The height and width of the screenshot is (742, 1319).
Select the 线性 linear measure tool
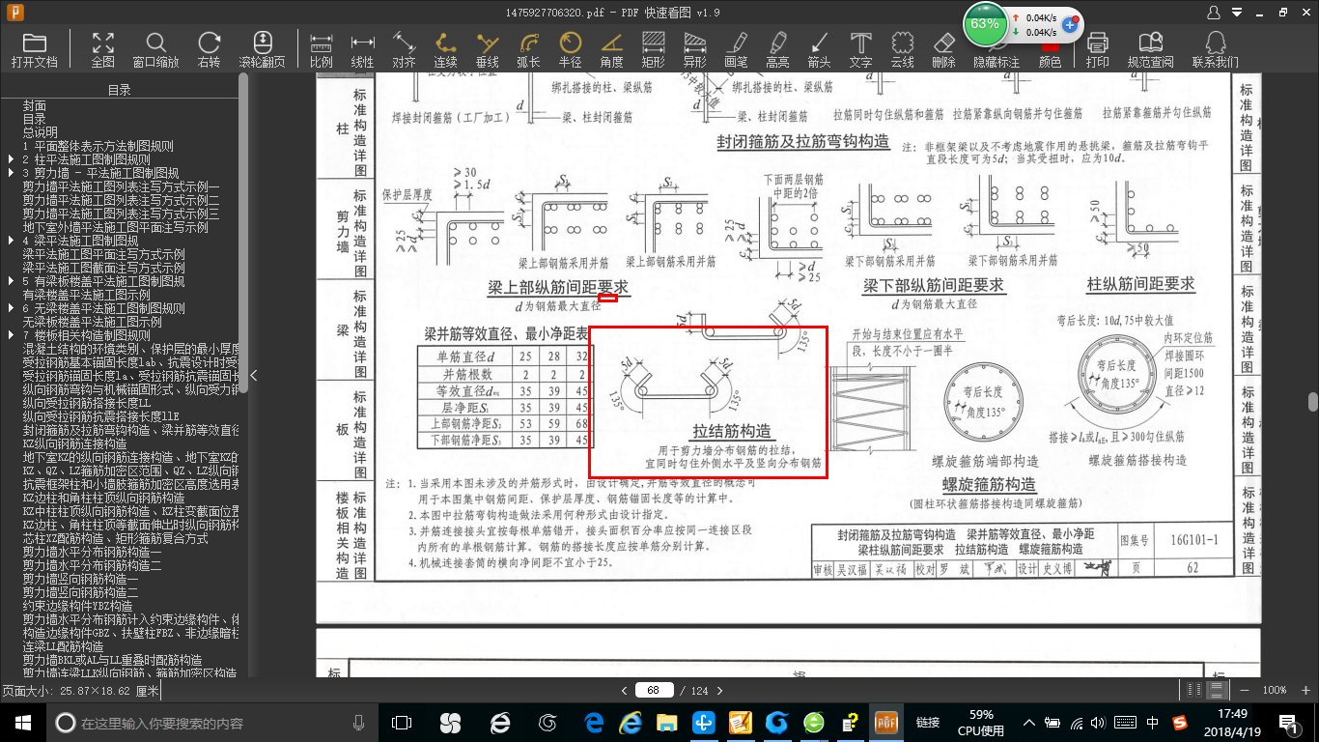pyautogui.click(x=362, y=49)
